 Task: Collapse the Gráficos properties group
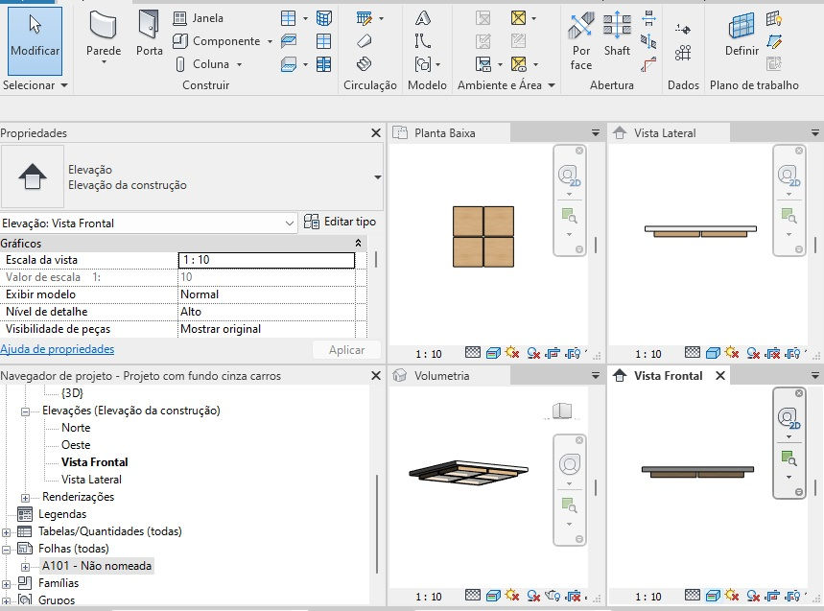[358, 244]
